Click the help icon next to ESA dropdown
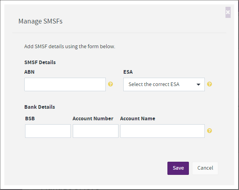This screenshot has width=239, height=190. (210, 84)
